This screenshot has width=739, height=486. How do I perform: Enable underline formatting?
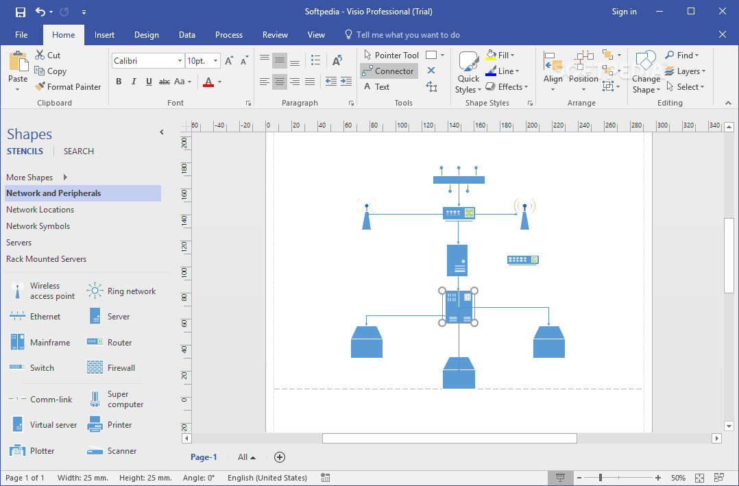coord(148,81)
